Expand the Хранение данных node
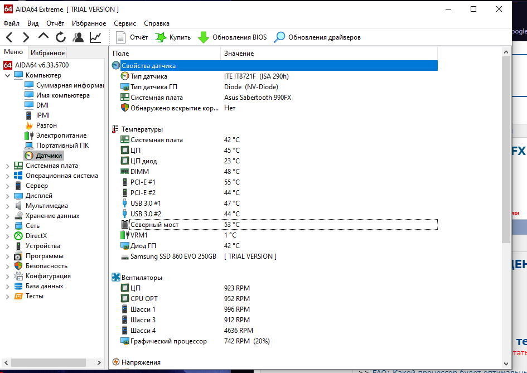Screen dimensions: 527x373 7,216
